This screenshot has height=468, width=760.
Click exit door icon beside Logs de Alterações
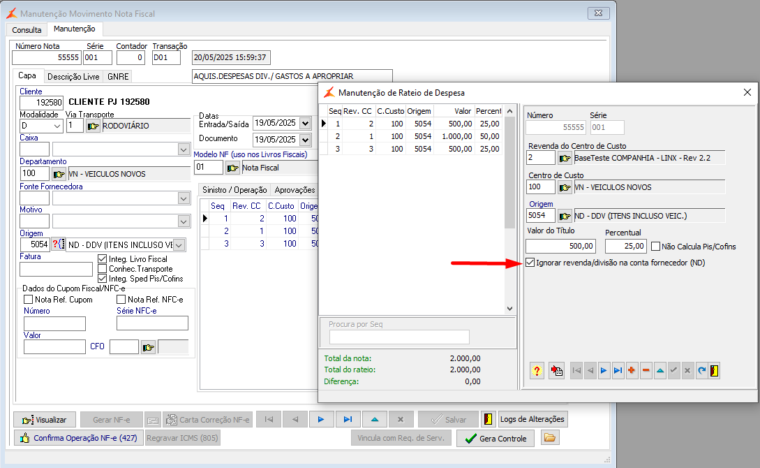[x=488, y=419]
